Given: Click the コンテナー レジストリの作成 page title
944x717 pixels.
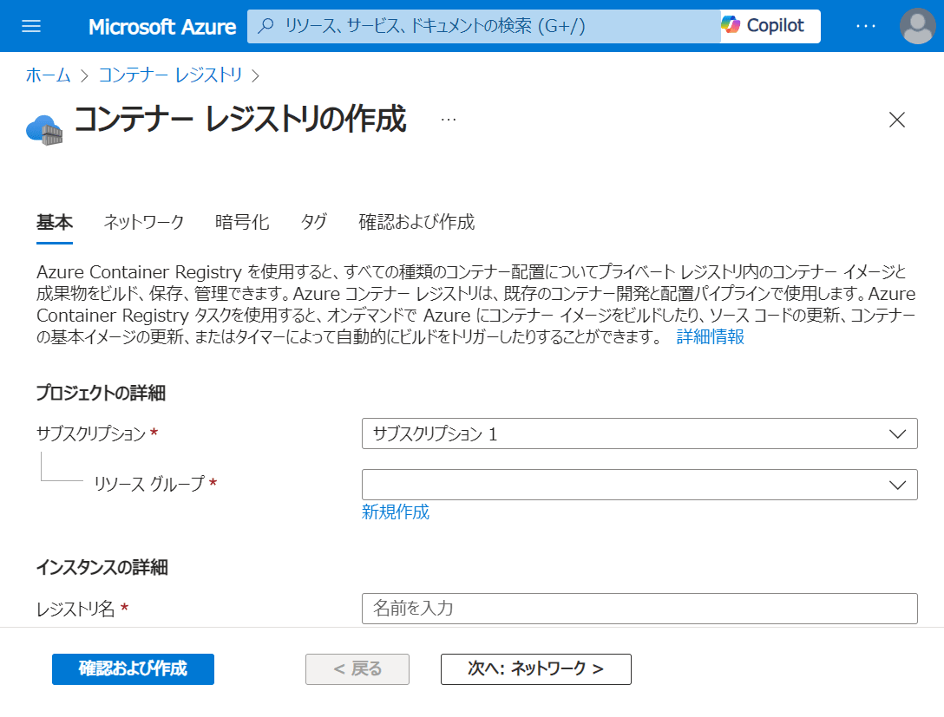Looking at the screenshot, I should click(240, 119).
